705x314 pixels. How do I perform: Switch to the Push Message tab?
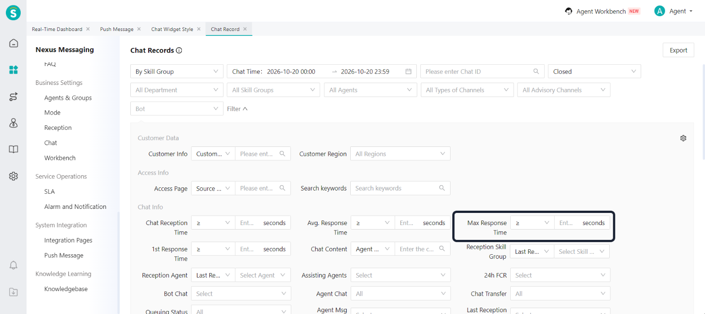pyautogui.click(x=117, y=29)
